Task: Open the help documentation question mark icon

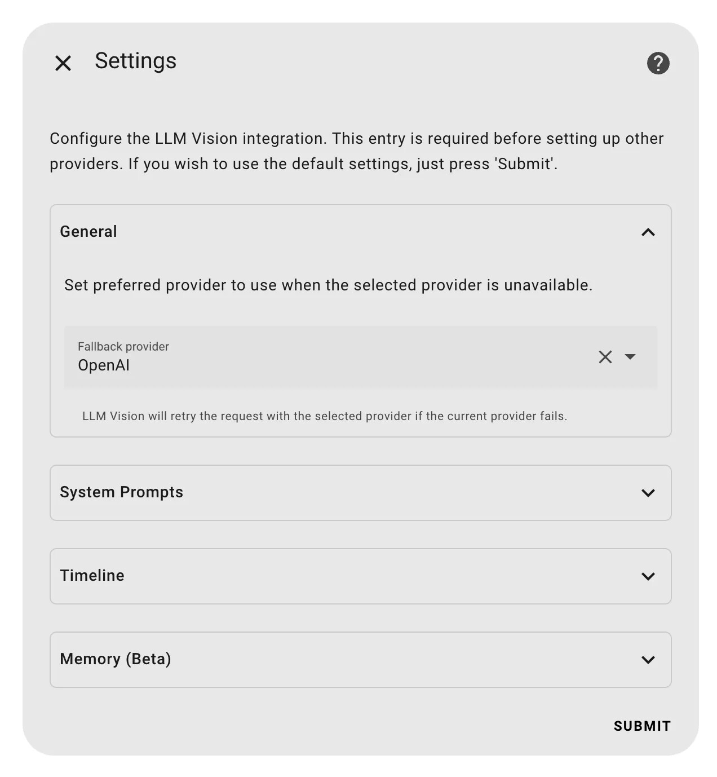Action: [658, 63]
